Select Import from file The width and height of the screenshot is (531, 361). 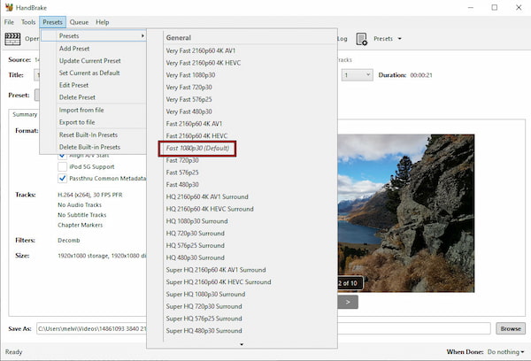tap(81, 110)
